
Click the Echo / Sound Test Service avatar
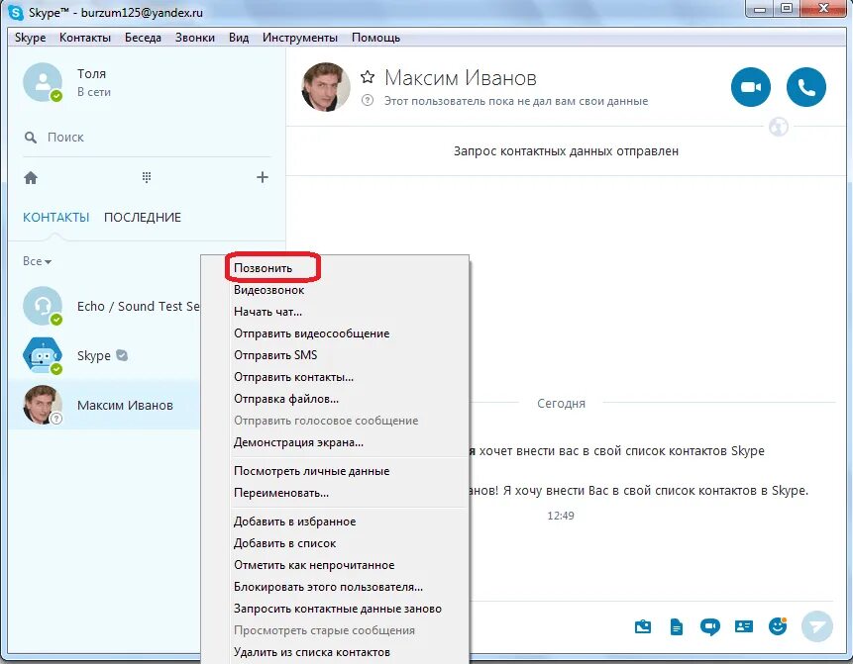coord(43,306)
